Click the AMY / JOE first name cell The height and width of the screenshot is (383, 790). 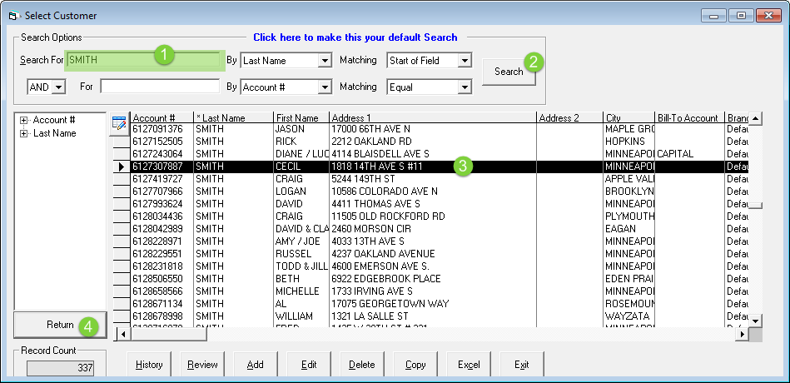tap(301, 241)
